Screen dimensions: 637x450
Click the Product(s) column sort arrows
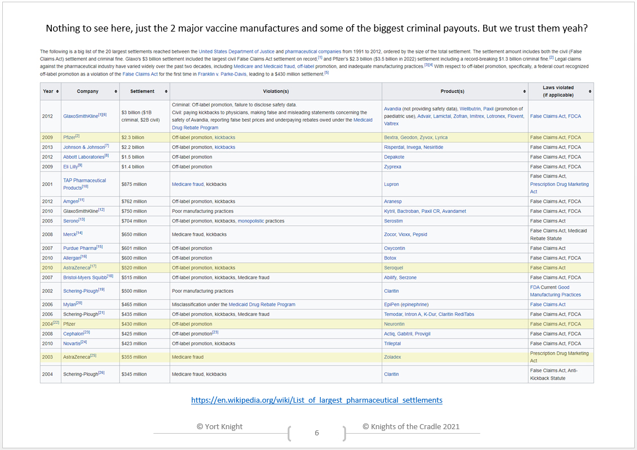pyautogui.click(x=524, y=91)
